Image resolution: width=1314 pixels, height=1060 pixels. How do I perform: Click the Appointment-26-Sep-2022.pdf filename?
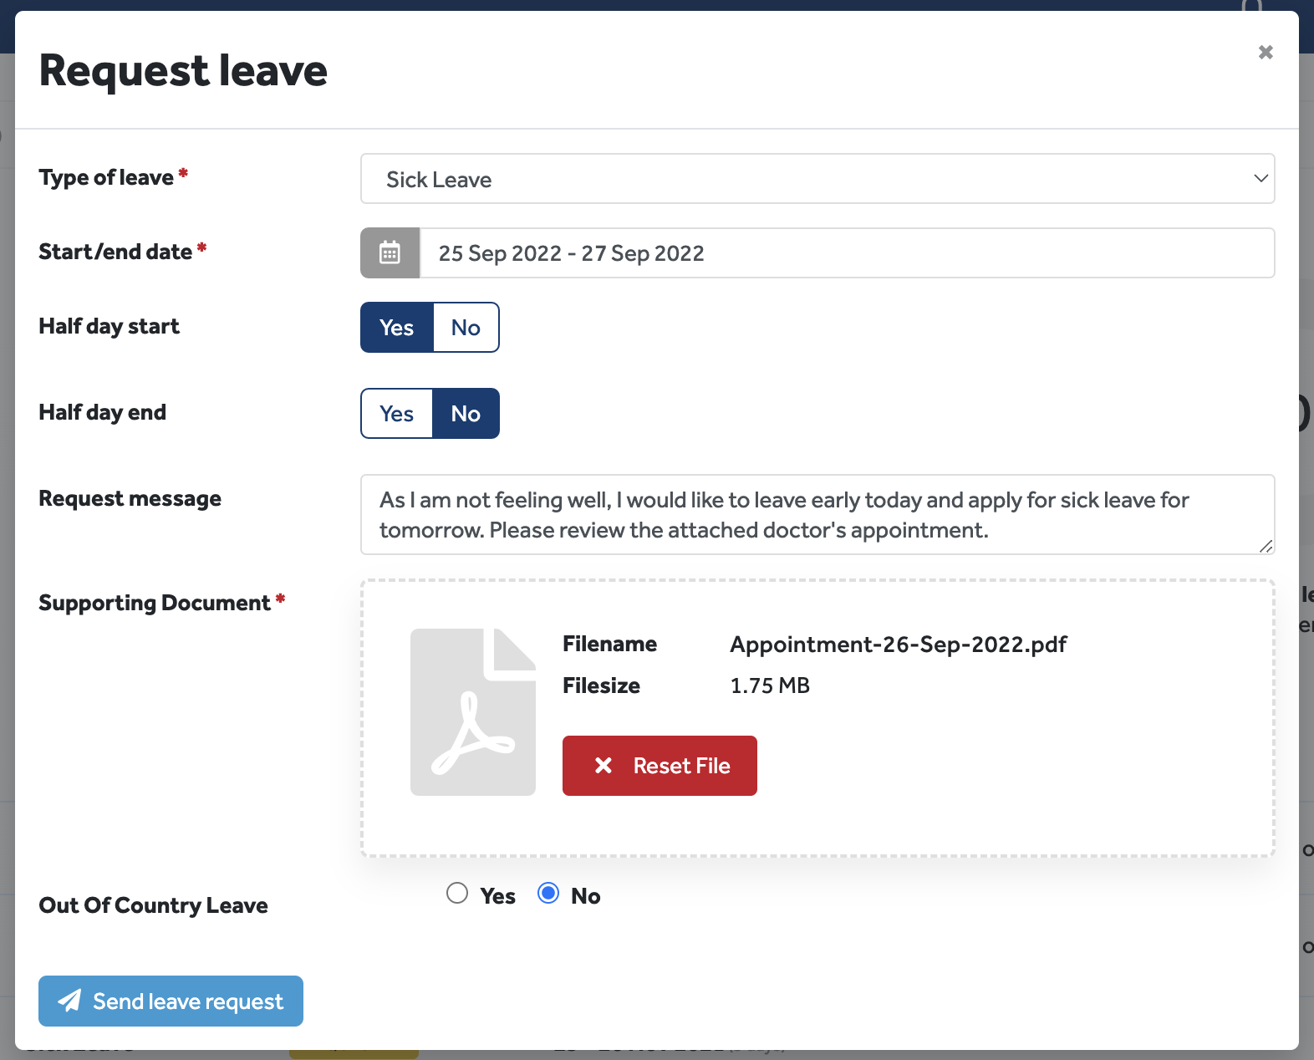pyautogui.click(x=899, y=645)
